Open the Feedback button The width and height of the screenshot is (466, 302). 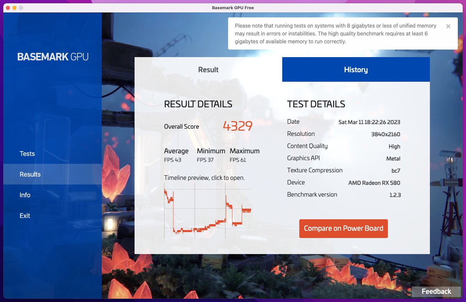(436, 291)
